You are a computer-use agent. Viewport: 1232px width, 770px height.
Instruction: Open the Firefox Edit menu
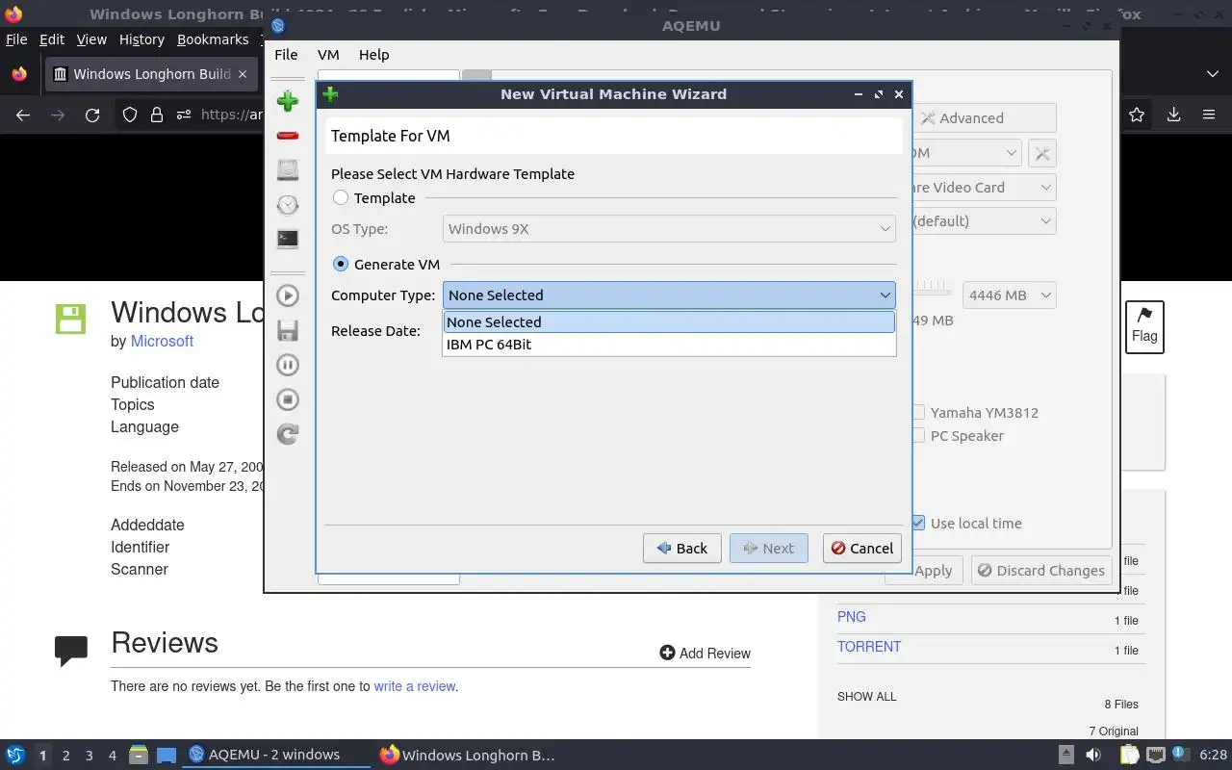(x=52, y=39)
